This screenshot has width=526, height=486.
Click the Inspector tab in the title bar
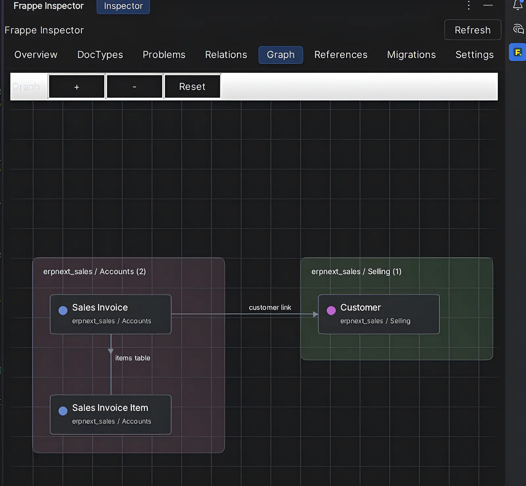[123, 6]
